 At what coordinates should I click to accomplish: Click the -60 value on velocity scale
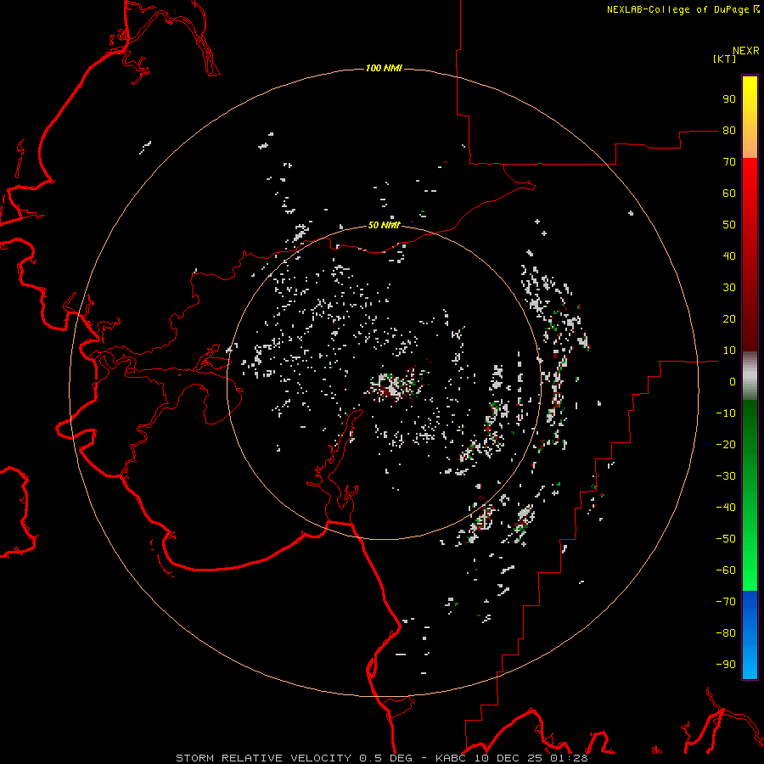pyautogui.click(x=726, y=570)
